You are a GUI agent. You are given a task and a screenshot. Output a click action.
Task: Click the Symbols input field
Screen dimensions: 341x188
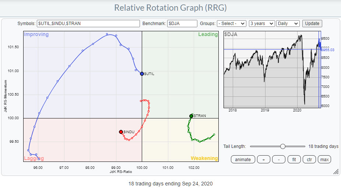(x=88, y=24)
